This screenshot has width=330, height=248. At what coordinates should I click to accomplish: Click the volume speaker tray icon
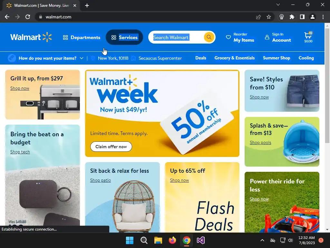pos(290,240)
